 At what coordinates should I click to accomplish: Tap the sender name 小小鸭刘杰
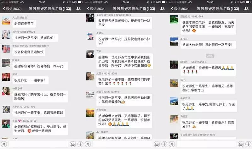pyautogui.click(x=102, y=132)
